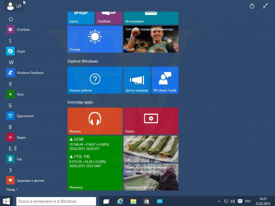Open the Windows Feedback tile
This screenshot has height=206, width=275.
165,80
